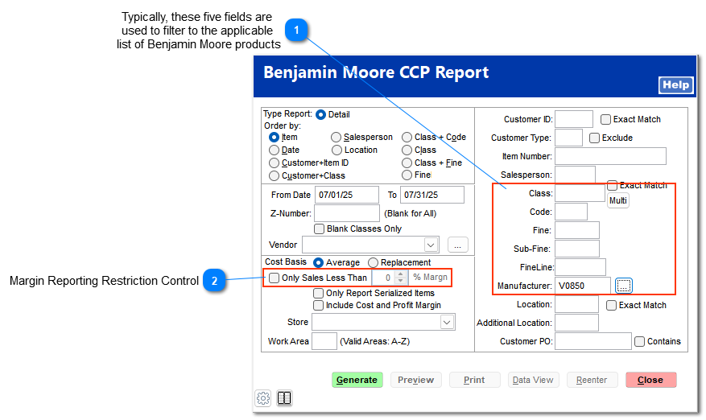The width and height of the screenshot is (706, 420).
Task: Click the Customer PO field
Action: (x=593, y=341)
